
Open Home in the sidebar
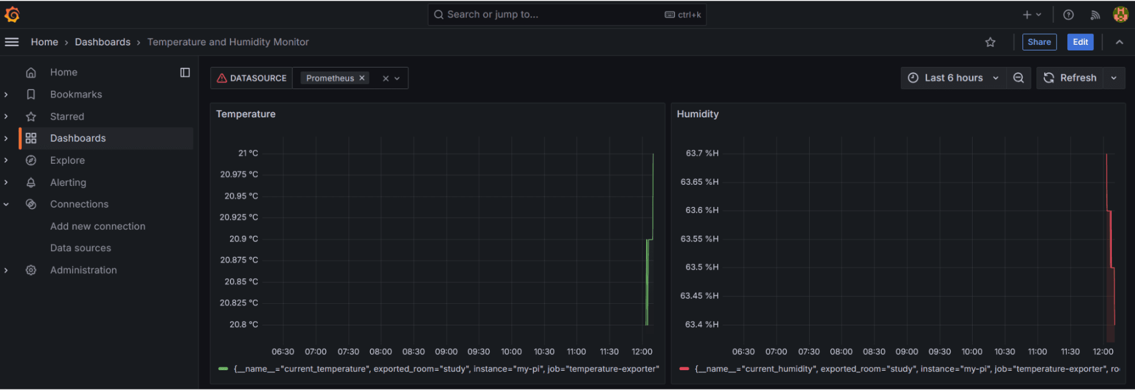pyautogui.click(x=64, y=73)
